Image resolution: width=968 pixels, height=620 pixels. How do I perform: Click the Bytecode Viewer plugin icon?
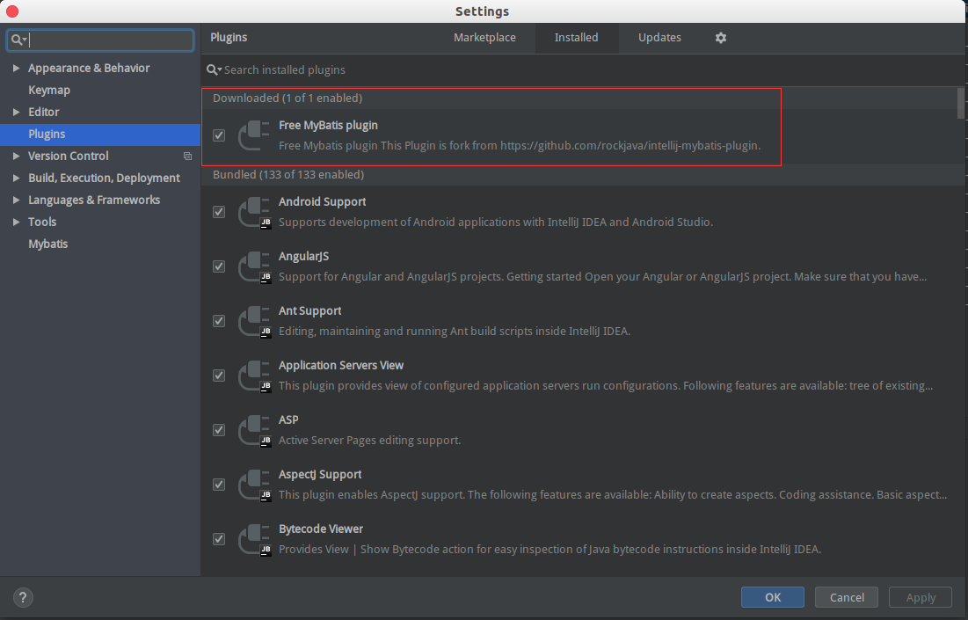pos(254,538)
